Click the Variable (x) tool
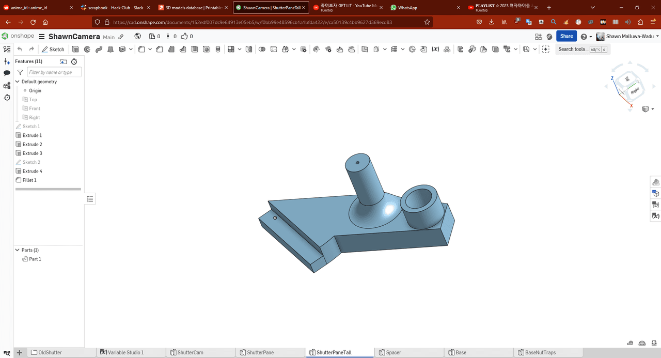 pos(435,50)
